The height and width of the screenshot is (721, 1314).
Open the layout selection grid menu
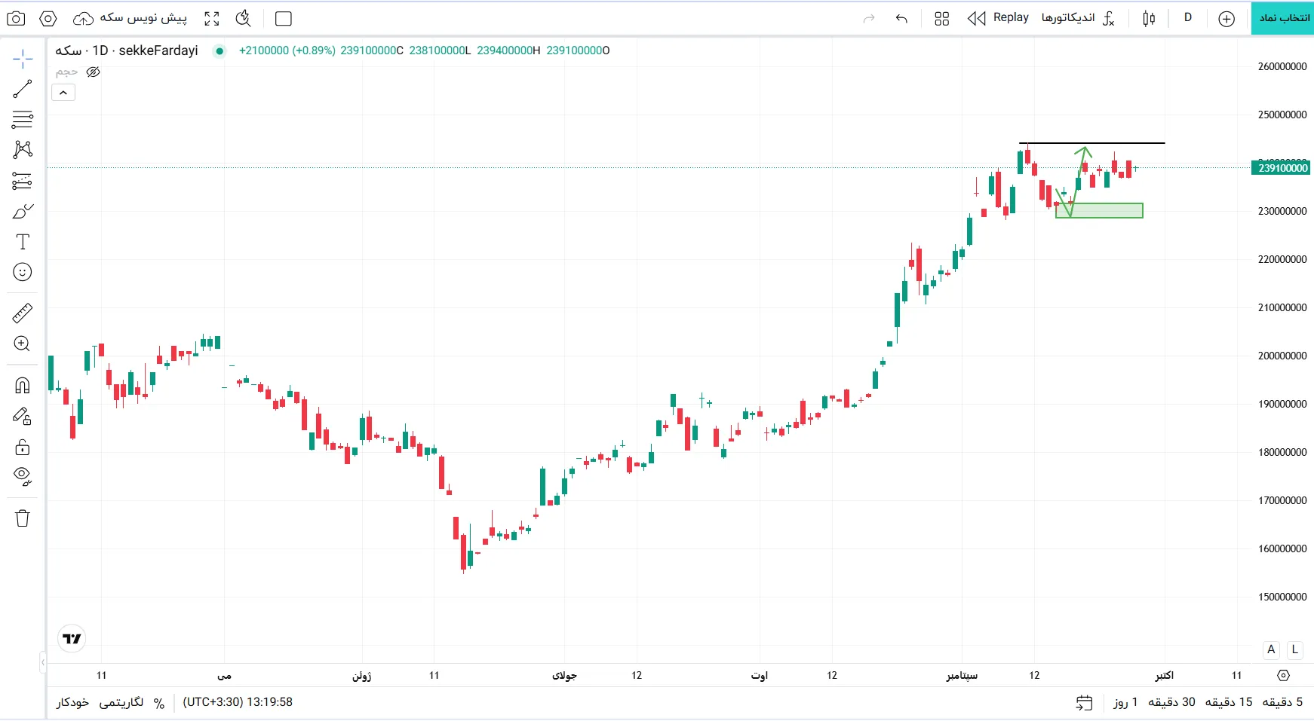[941, 19]
